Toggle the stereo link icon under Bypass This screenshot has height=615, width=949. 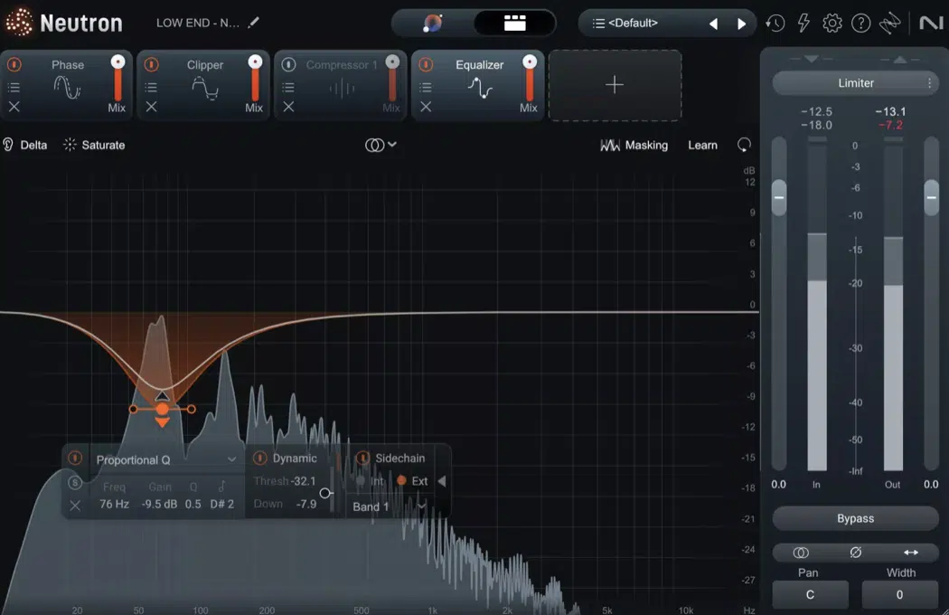801,553
